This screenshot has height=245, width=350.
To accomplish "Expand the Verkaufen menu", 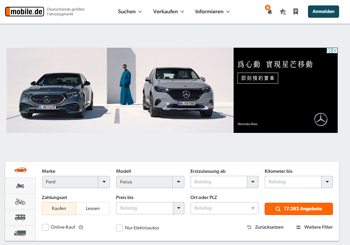I will 169,12.
